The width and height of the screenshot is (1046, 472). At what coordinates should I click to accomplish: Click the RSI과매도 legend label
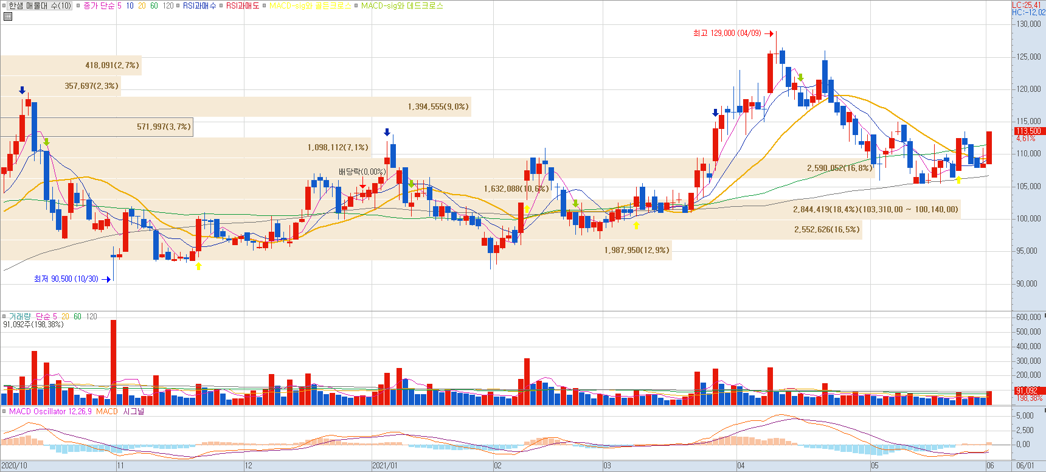[243, 5]
